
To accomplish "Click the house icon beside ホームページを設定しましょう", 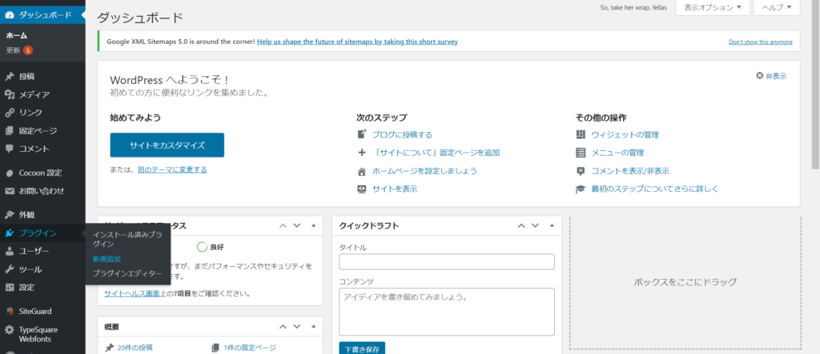I will click(x=361, y=171).
